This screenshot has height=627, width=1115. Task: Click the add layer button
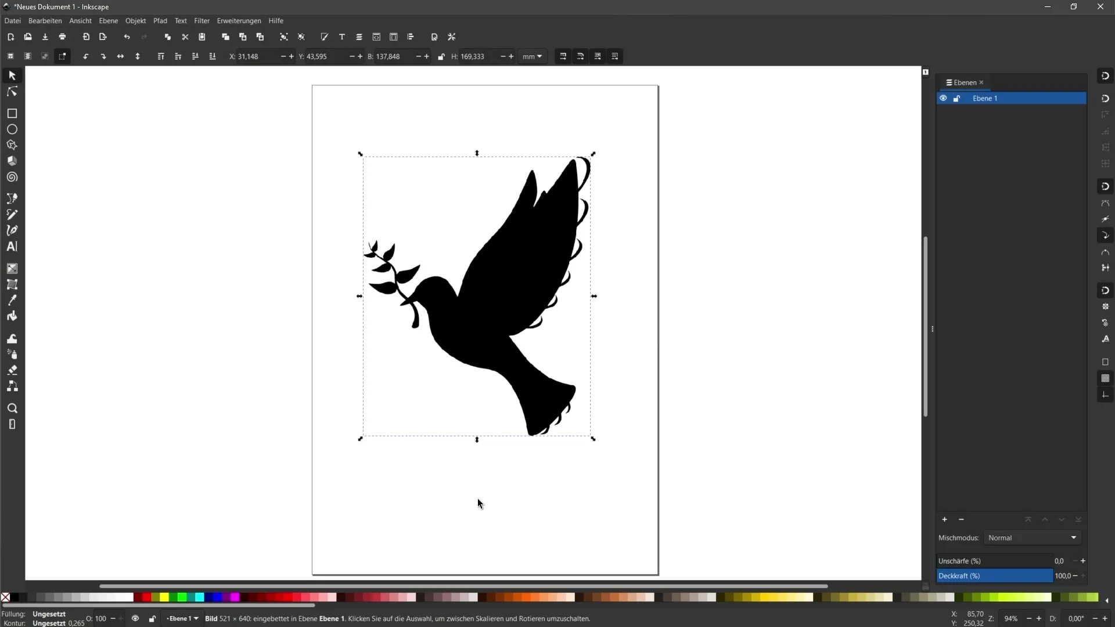(944, 519)
